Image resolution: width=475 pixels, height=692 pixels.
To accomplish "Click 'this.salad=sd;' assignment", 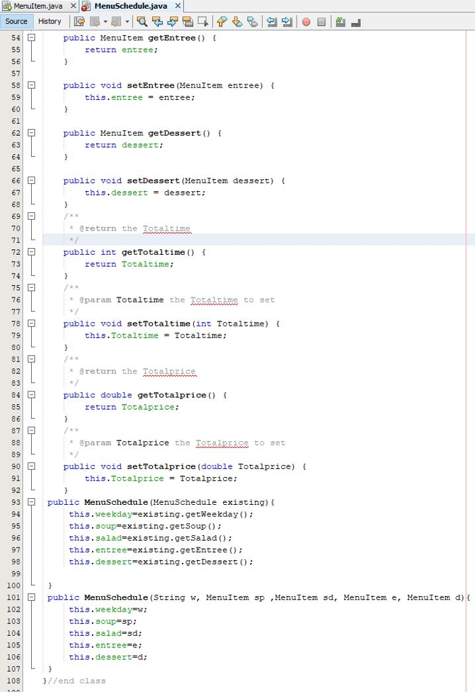I will [x=105, y=634].
